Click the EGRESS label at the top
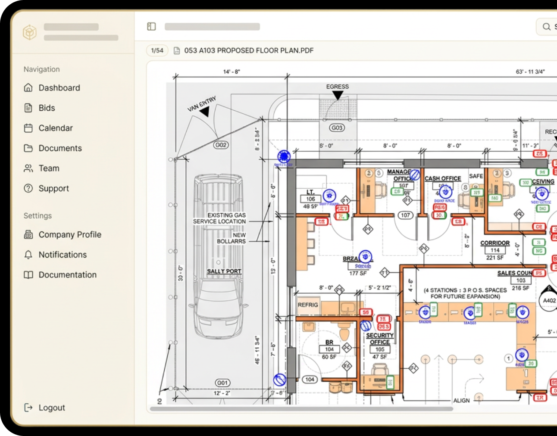This screenshot has height=436, width=557. tap(338, 87)
